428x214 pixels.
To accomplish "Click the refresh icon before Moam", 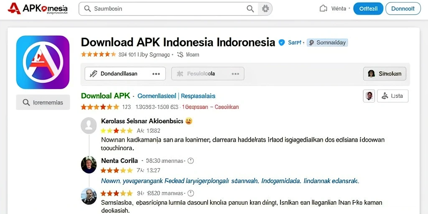I will [180, 55].
